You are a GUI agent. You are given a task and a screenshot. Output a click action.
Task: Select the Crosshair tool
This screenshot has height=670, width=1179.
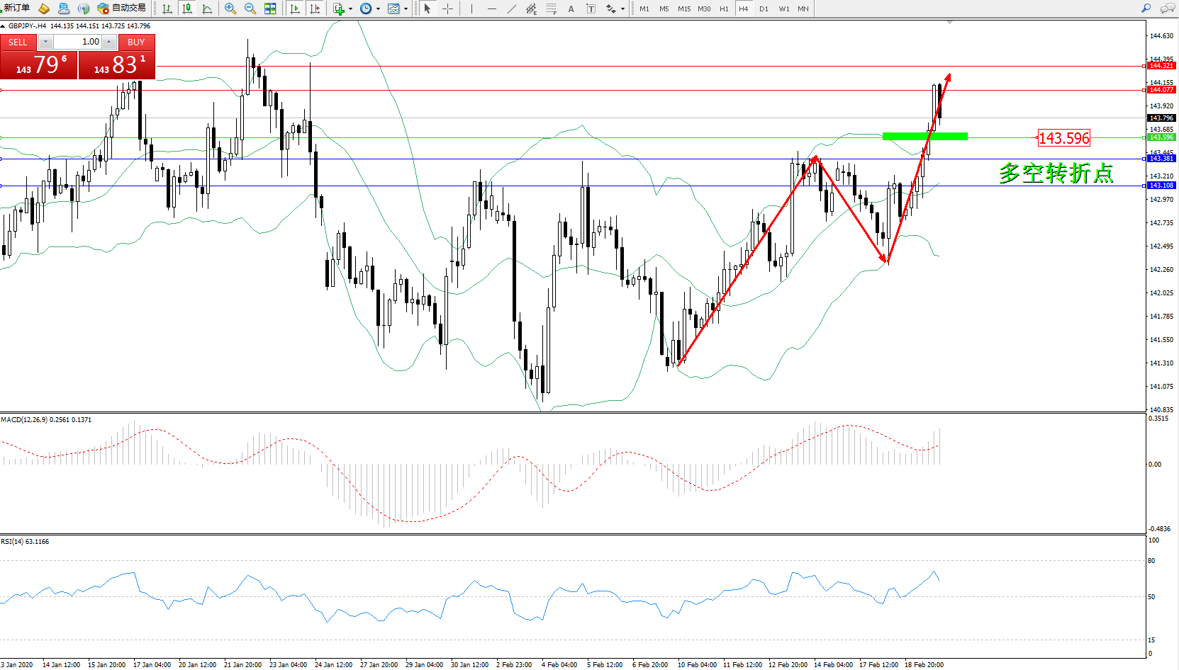click(447, 8)
